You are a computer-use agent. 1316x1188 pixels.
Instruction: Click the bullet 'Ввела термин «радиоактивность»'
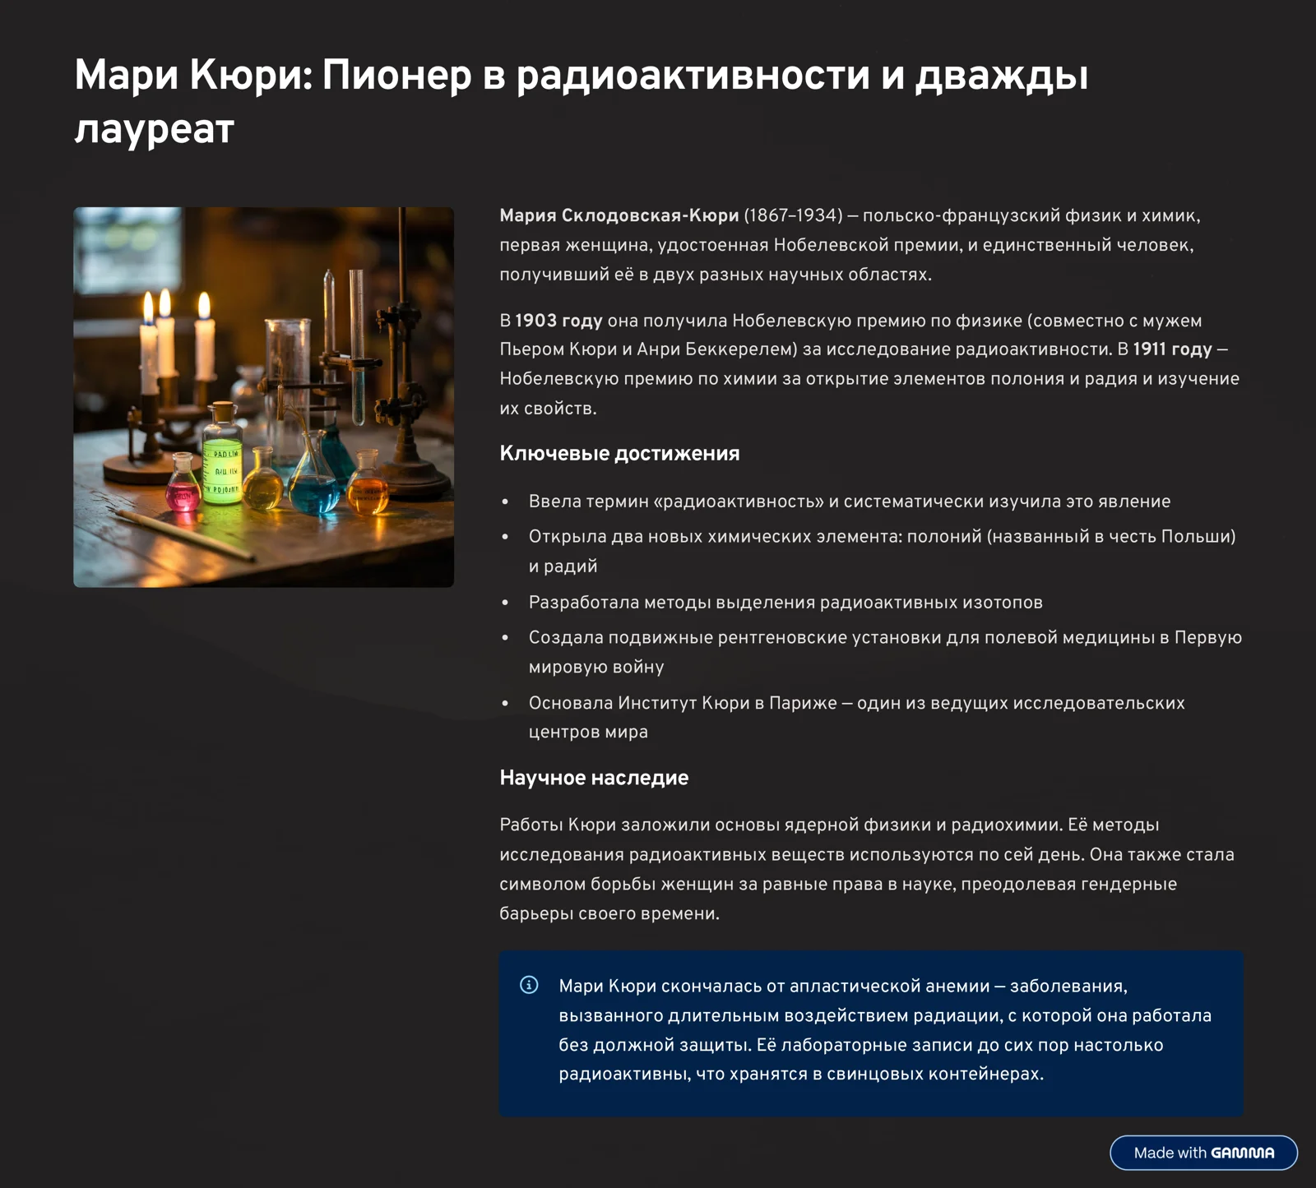click(x=850, y=502)
